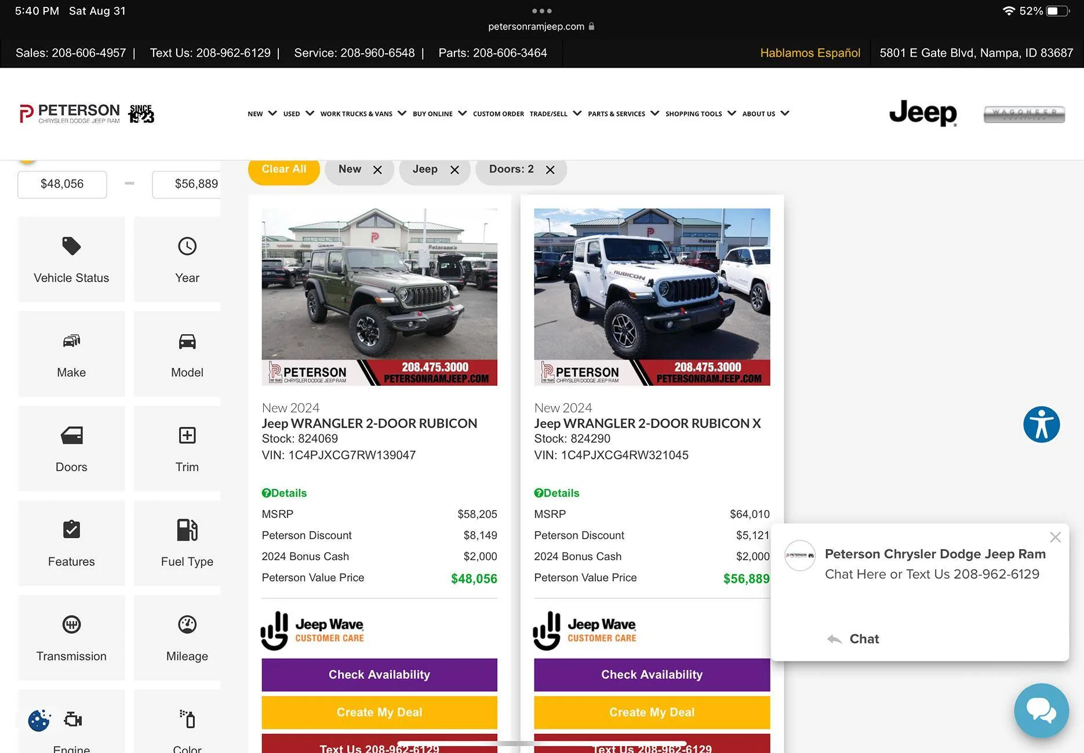Click the dealership address link
1084x753 pixels.
[976, 53]
